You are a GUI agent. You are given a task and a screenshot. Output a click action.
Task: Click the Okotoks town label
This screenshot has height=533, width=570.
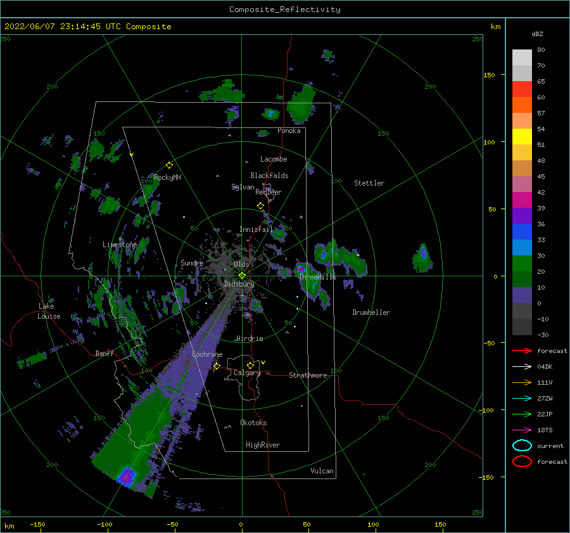point(253,423)
